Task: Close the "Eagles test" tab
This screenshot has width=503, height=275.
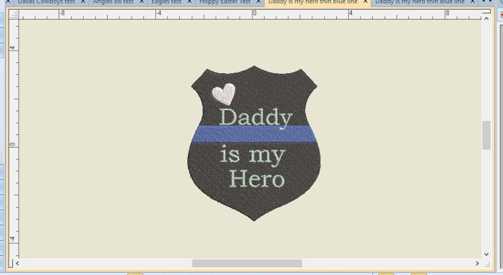Action: click(189, 2)
